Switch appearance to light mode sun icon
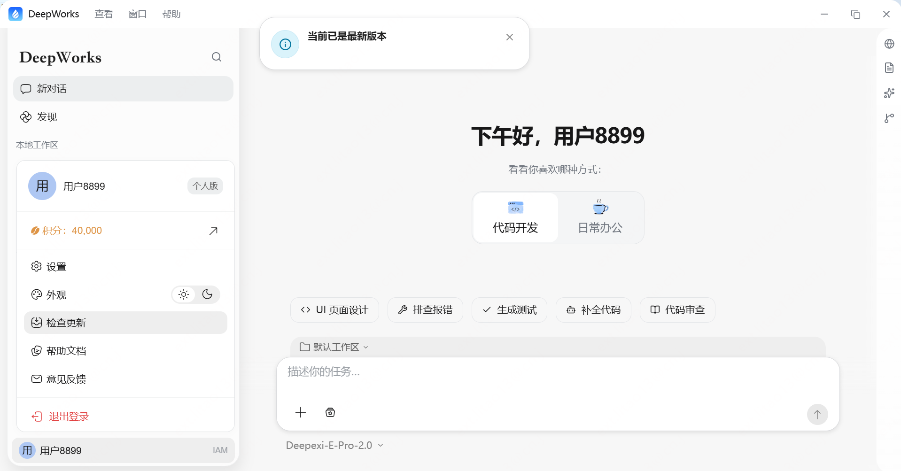 click(x=184, y=294)
